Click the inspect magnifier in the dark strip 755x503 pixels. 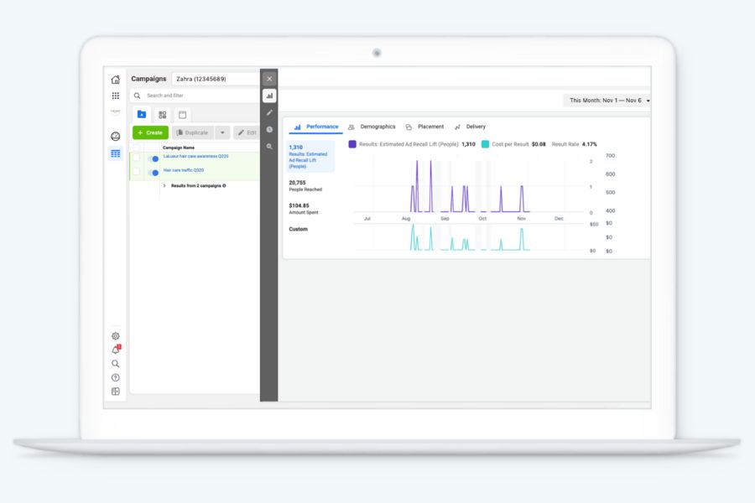point(269,147)
